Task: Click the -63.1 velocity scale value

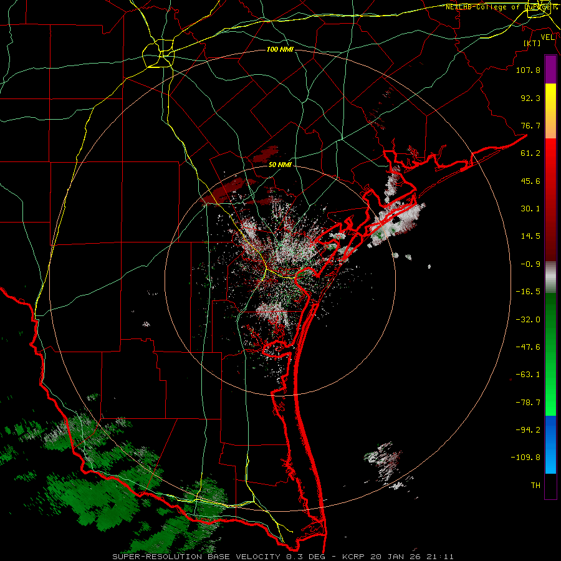Action: click(x=528, y=375)
